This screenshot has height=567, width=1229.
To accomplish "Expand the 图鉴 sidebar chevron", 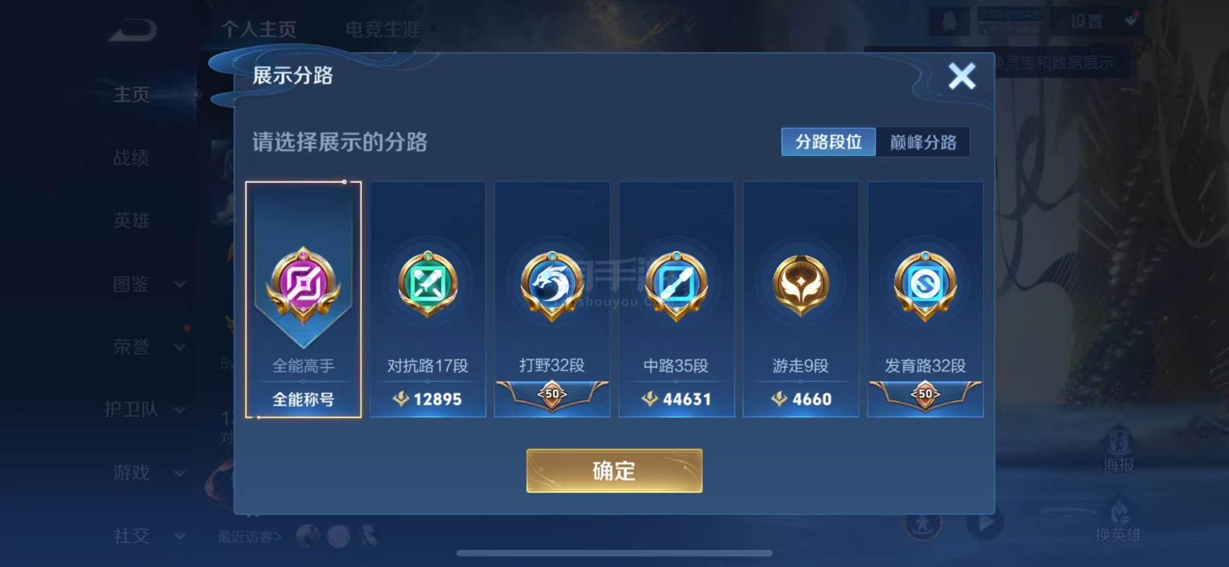I will click(180, 284).
